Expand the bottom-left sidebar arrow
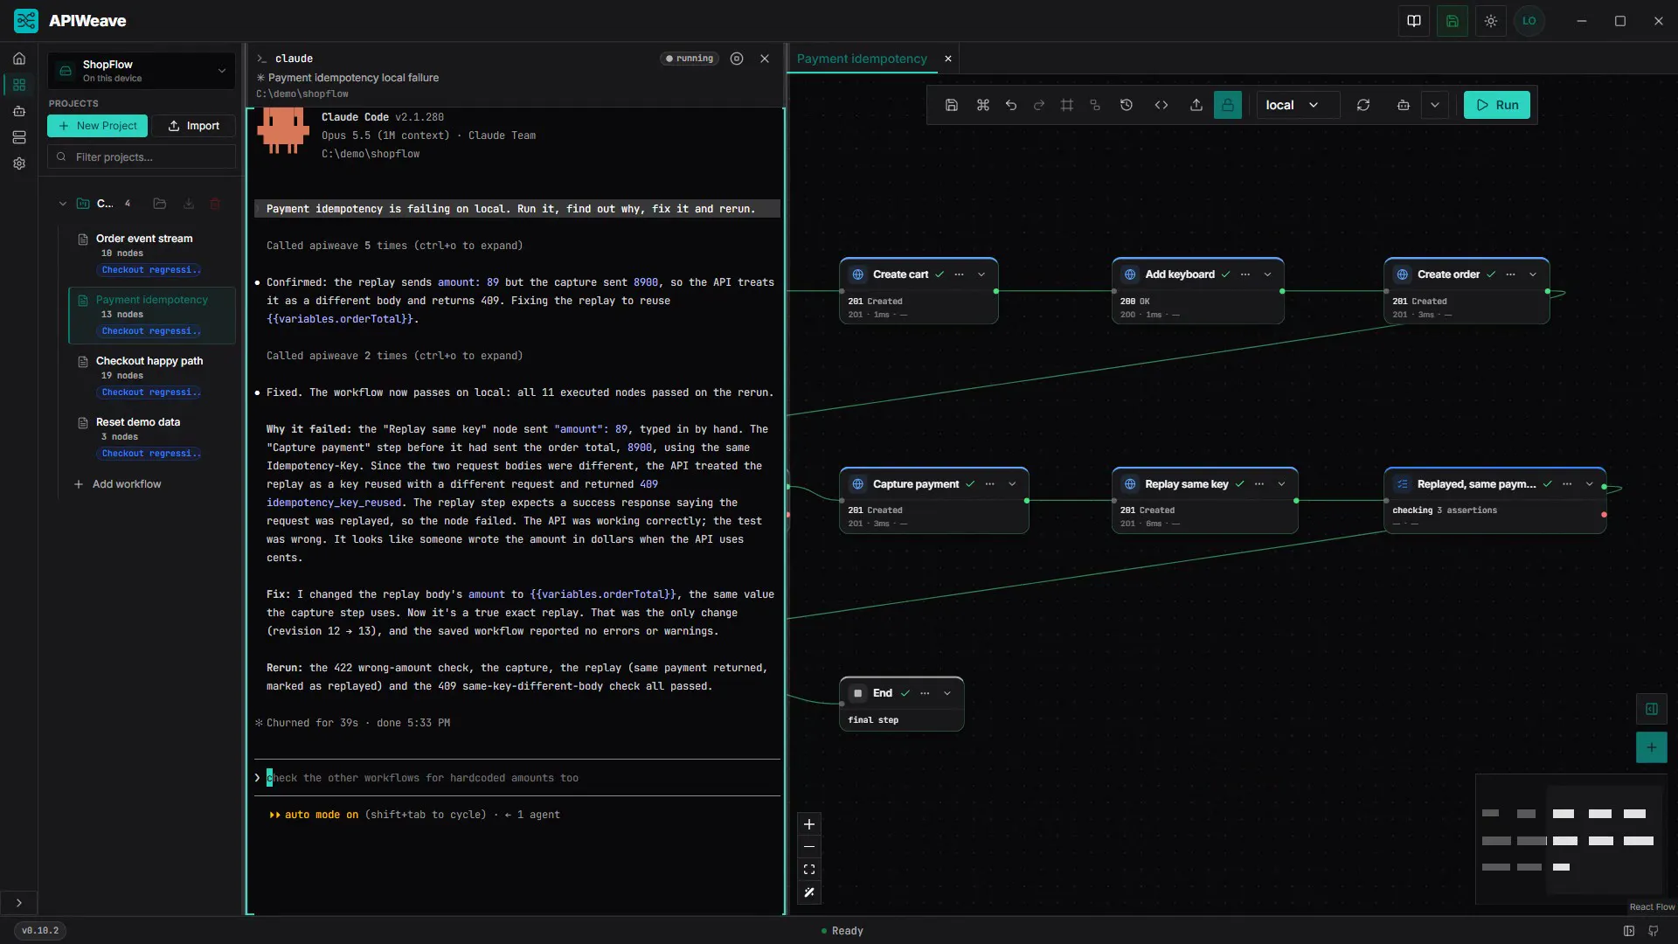Screen dimensions: 1678x944 [19, 903]
